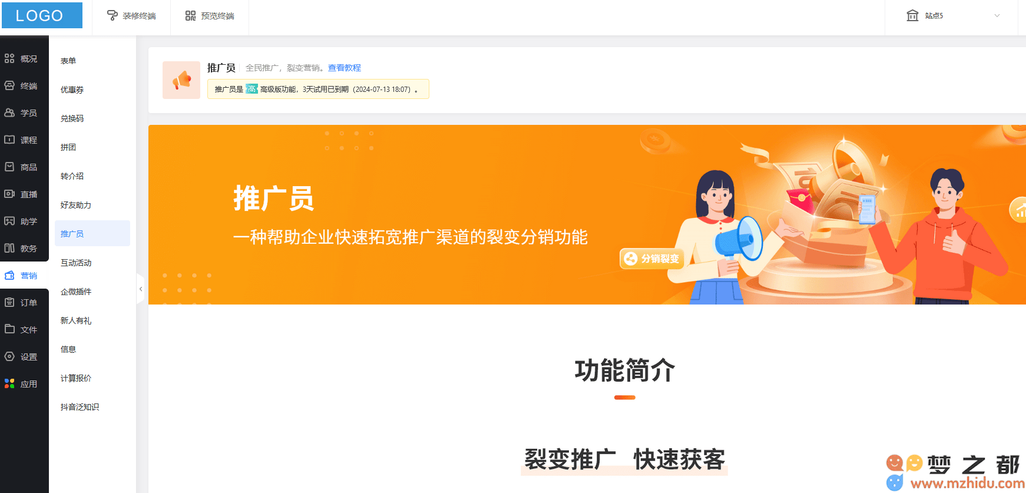Open the 直播 live broadcast icon

point(9,194)
